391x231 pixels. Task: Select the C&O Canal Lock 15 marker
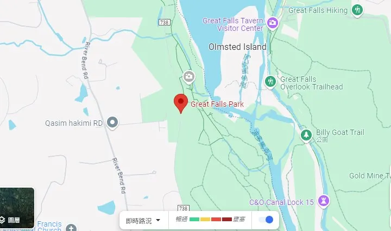tap(324, 201)
